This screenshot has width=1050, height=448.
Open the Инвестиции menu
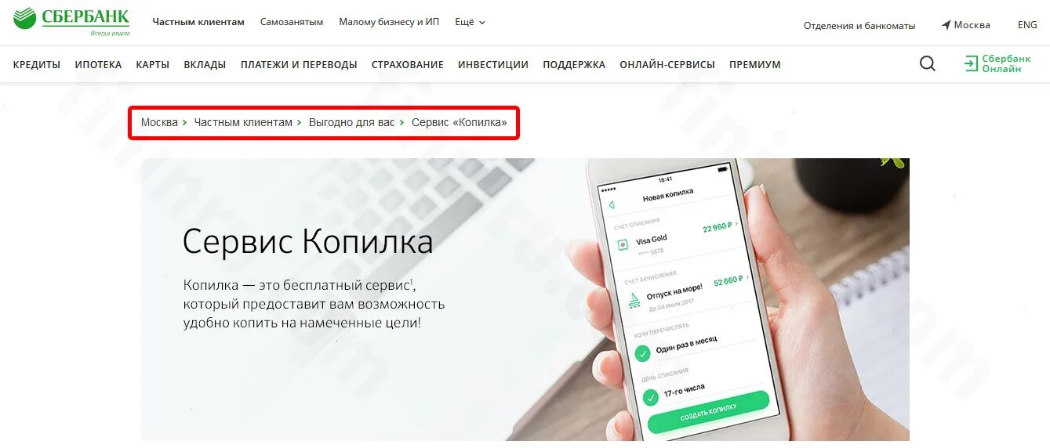(493, 65)
